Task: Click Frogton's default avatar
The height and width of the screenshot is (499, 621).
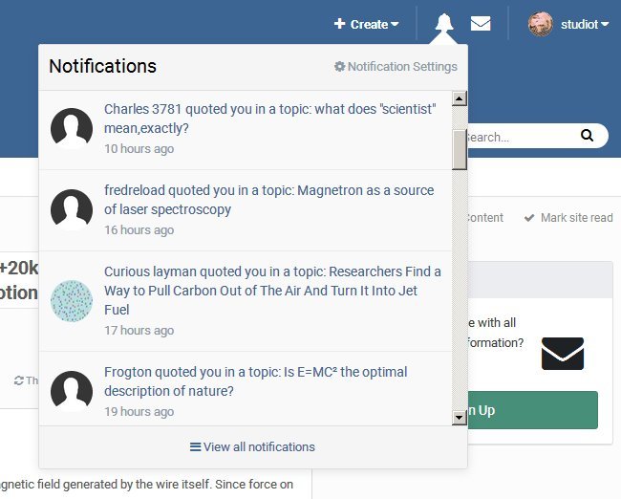Action: [x=72, y=391]
